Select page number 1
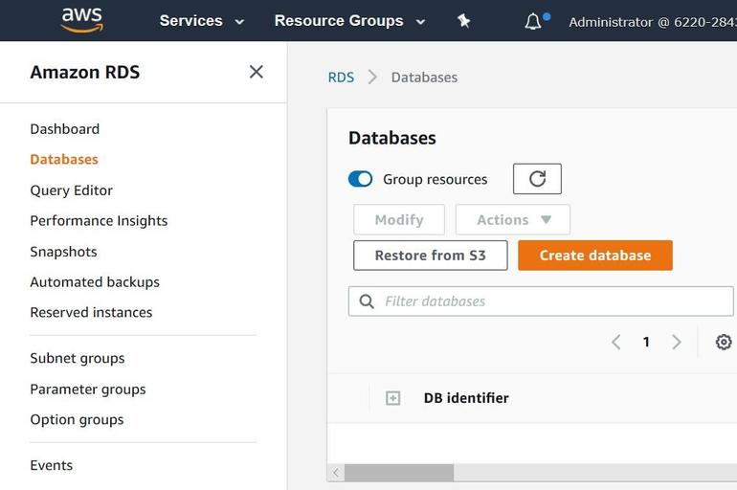This screenshot has height=490, width=737. coord(646,342)
